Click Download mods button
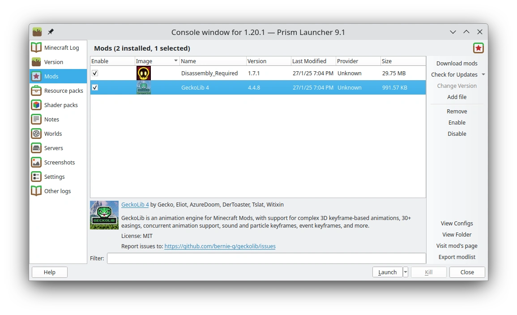The height and width of the screenshot is (315, 517). point(457,63)
